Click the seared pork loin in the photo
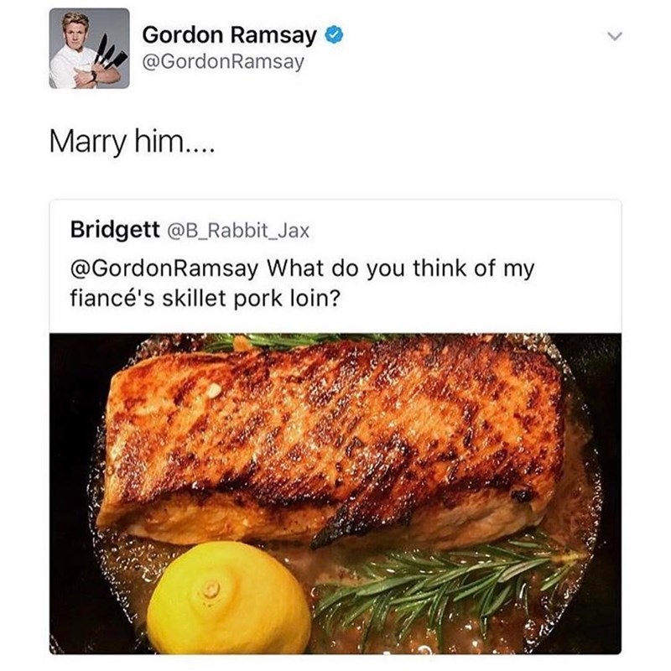This screenshot has height=671, width=671. 334,441
